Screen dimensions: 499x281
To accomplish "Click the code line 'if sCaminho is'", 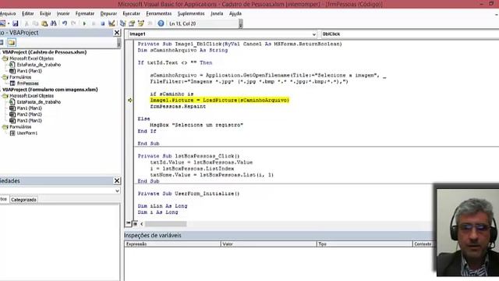I will (172, 94).
